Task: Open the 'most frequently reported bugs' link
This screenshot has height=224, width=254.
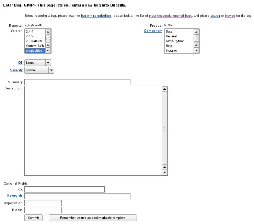Action: (170, 16)
